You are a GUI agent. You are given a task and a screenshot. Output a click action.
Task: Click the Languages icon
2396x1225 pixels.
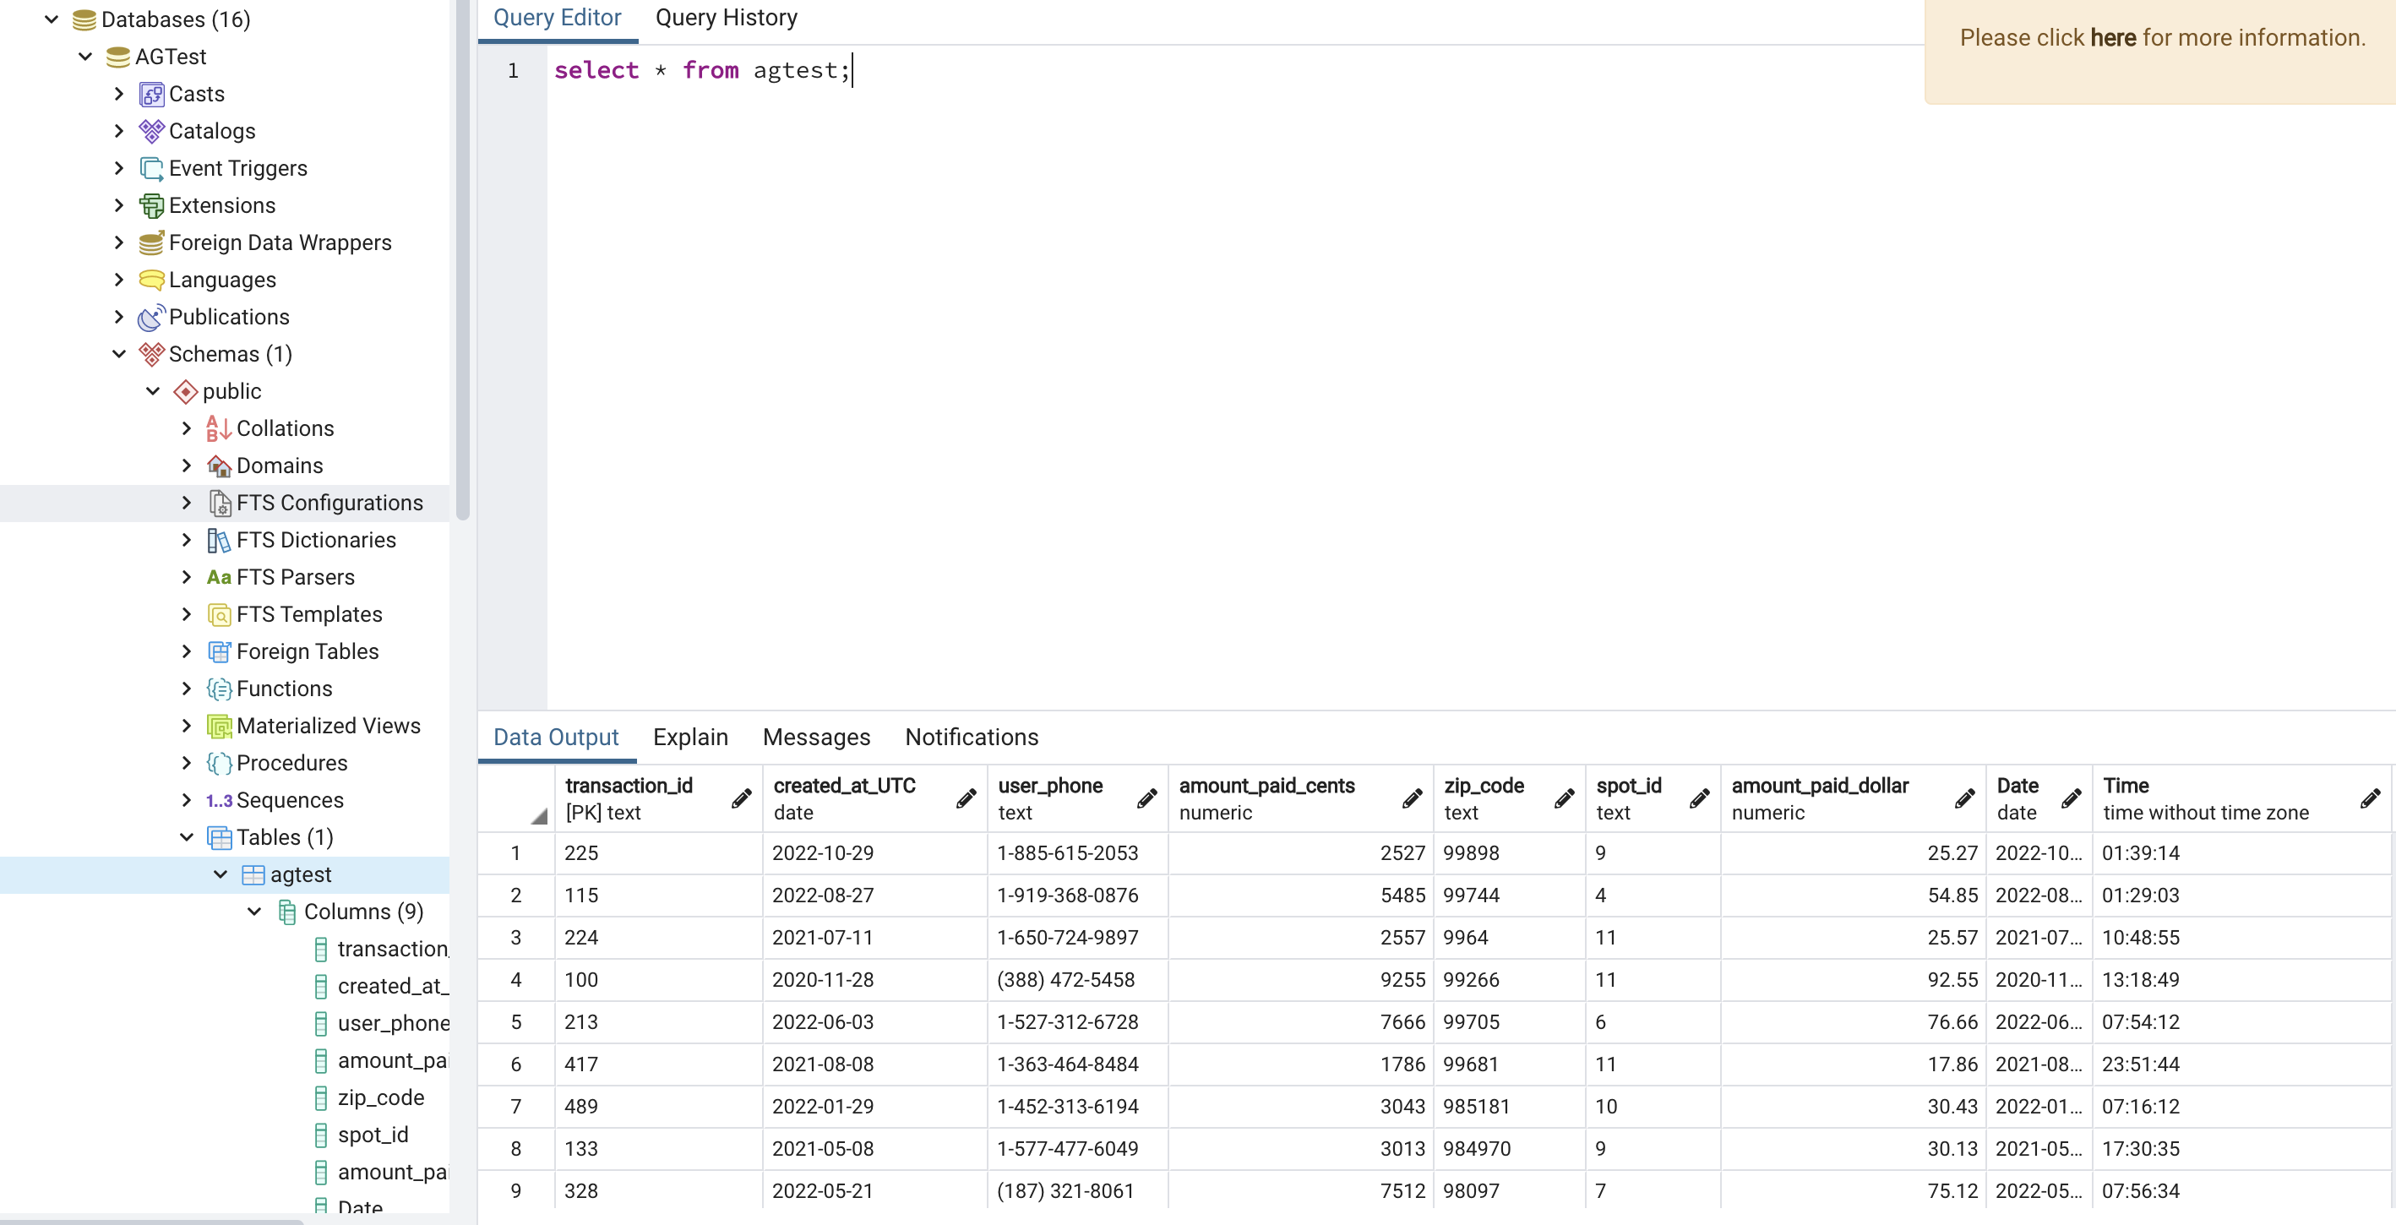click(150, 280)
